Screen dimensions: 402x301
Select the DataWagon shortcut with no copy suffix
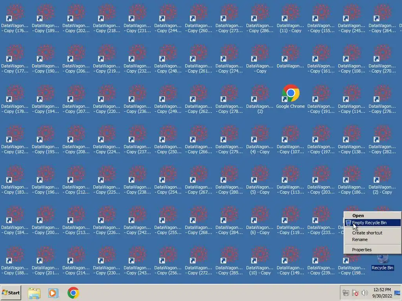[291, 56]
